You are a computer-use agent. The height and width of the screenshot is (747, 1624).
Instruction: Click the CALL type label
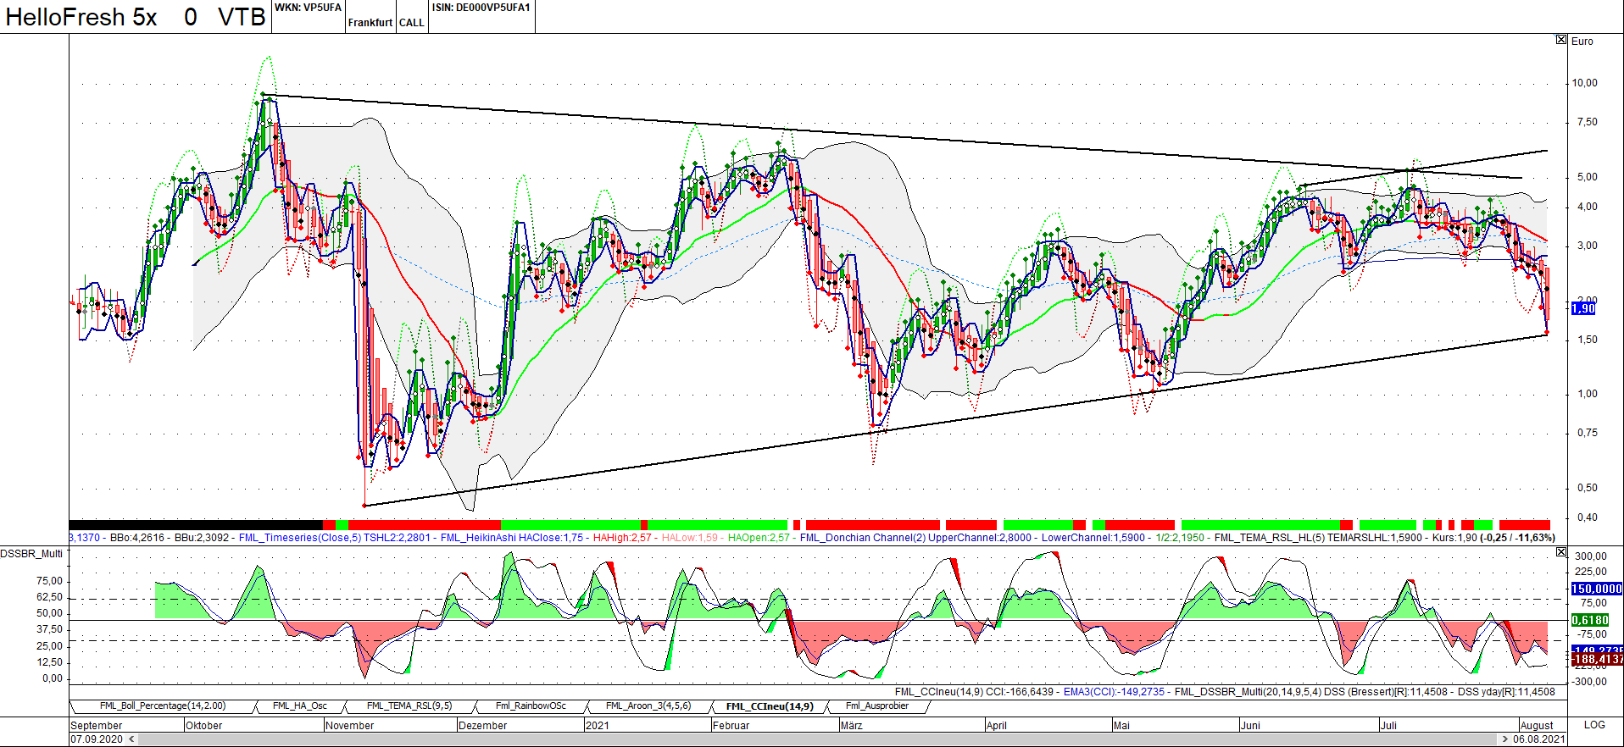pyautogui.click(x=412, y=23)
